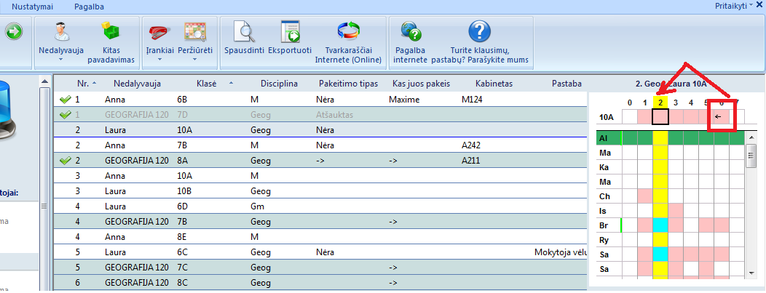This screenshot has height=293, width=766.
Task: Open the Nustatymai menu
Action: 32,6
